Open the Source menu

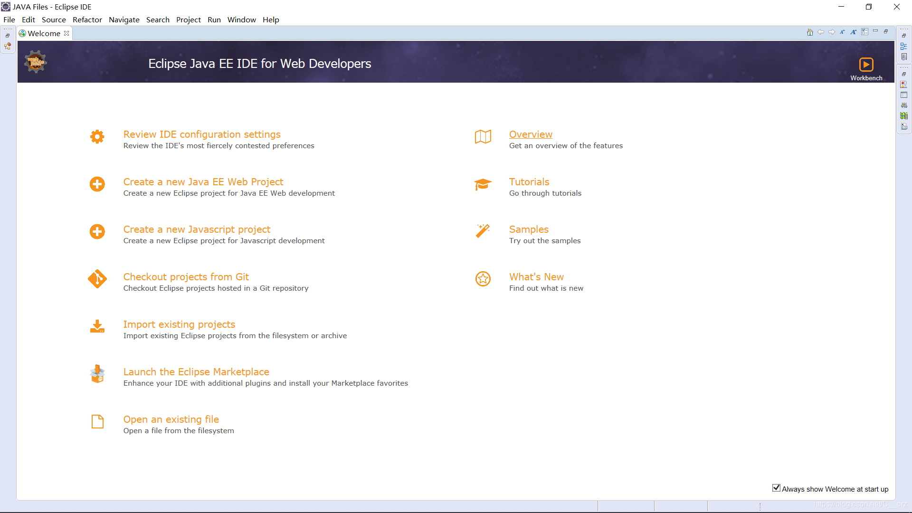(x=54, y=19)
